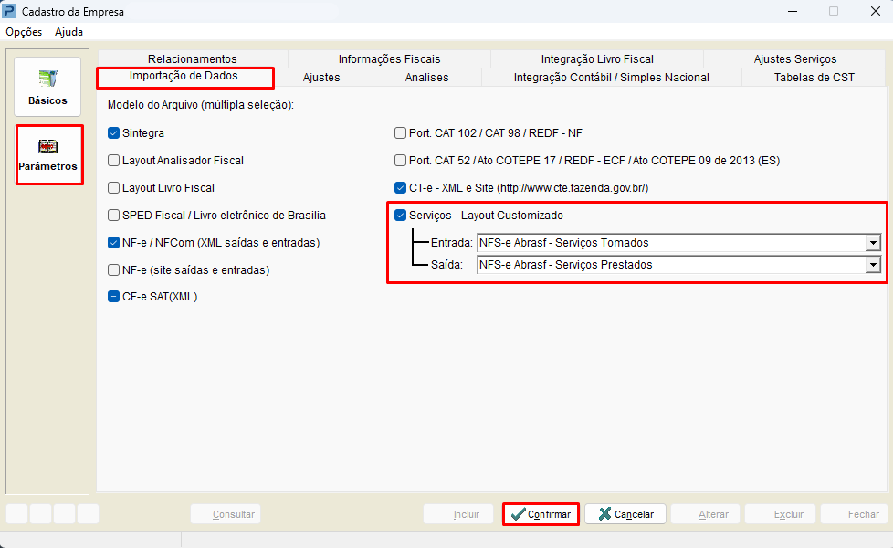Click the green checkmark on Confirmar

coord(518,514)
